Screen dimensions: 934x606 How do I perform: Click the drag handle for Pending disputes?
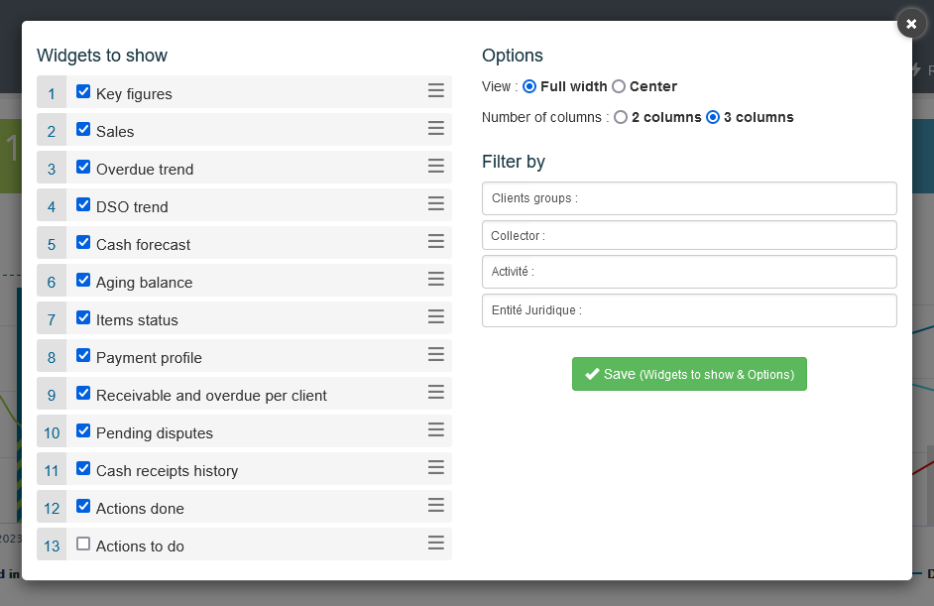pos(435,430)
